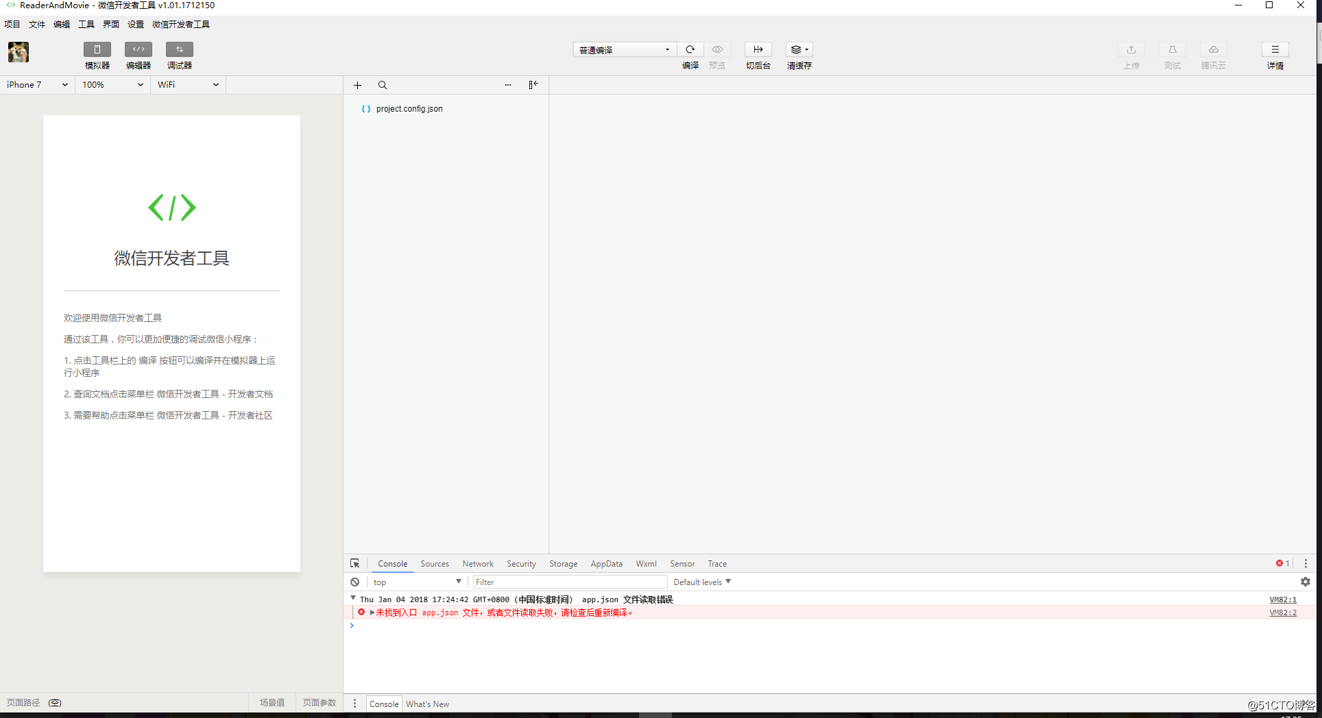This screenshot has width=1322, height=718.
Task: Collapse the app.json error group triangle
Action: click(x=353, y=598)
